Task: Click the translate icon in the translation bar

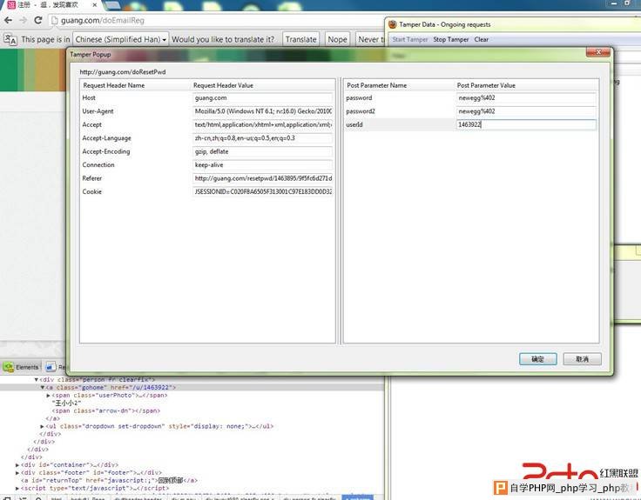Action: (10, 40)
